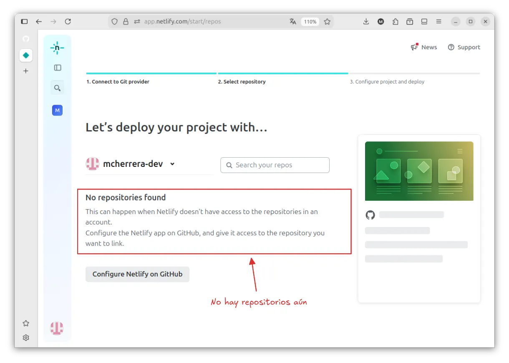Open search from the Netlify sidebar

pyautogui.click(x=57, y=88)
